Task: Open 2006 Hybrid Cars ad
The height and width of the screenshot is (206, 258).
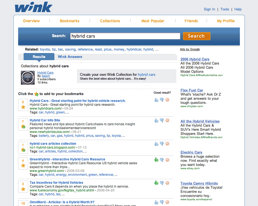Action: click(195, 59)
